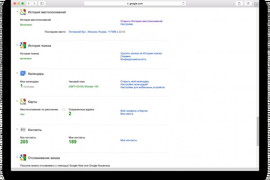Image resolution: width=270 pixels, height=180 pixels.
Task: Toggle Safari's sidebar button
Action: click(x=42, y=3)
